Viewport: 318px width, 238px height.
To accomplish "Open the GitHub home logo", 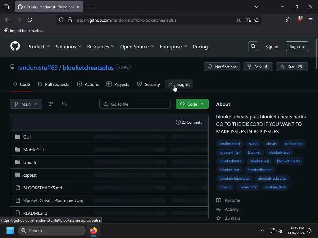I will coord(15,46).
